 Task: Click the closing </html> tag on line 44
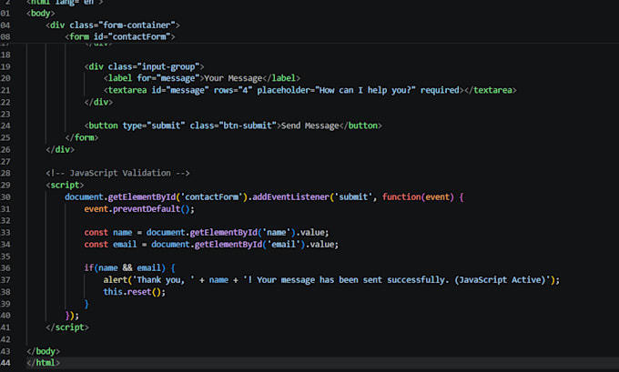tap(44, 363)
